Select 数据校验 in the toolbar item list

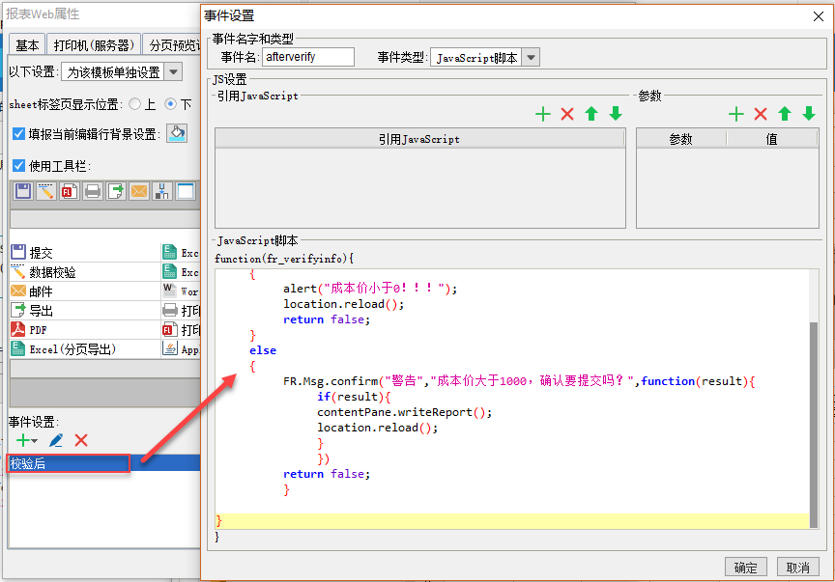point(85,272)
